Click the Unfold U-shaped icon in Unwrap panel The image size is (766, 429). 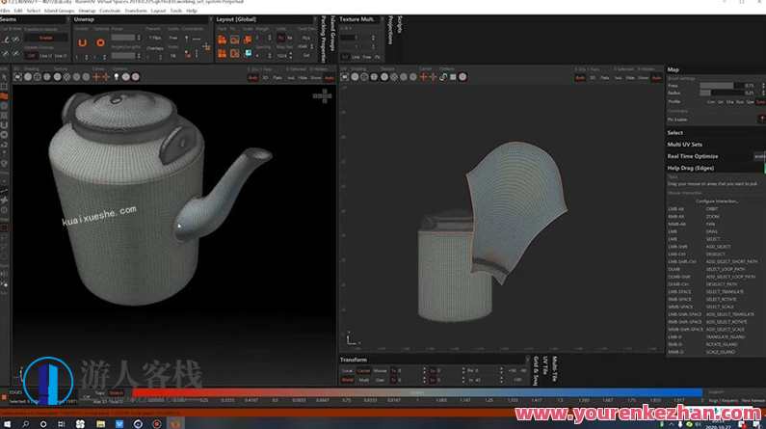[83, 43]
